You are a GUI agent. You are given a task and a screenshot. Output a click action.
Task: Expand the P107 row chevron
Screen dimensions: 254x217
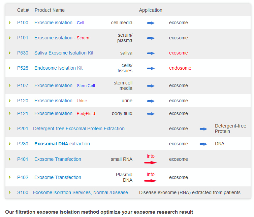9,85
